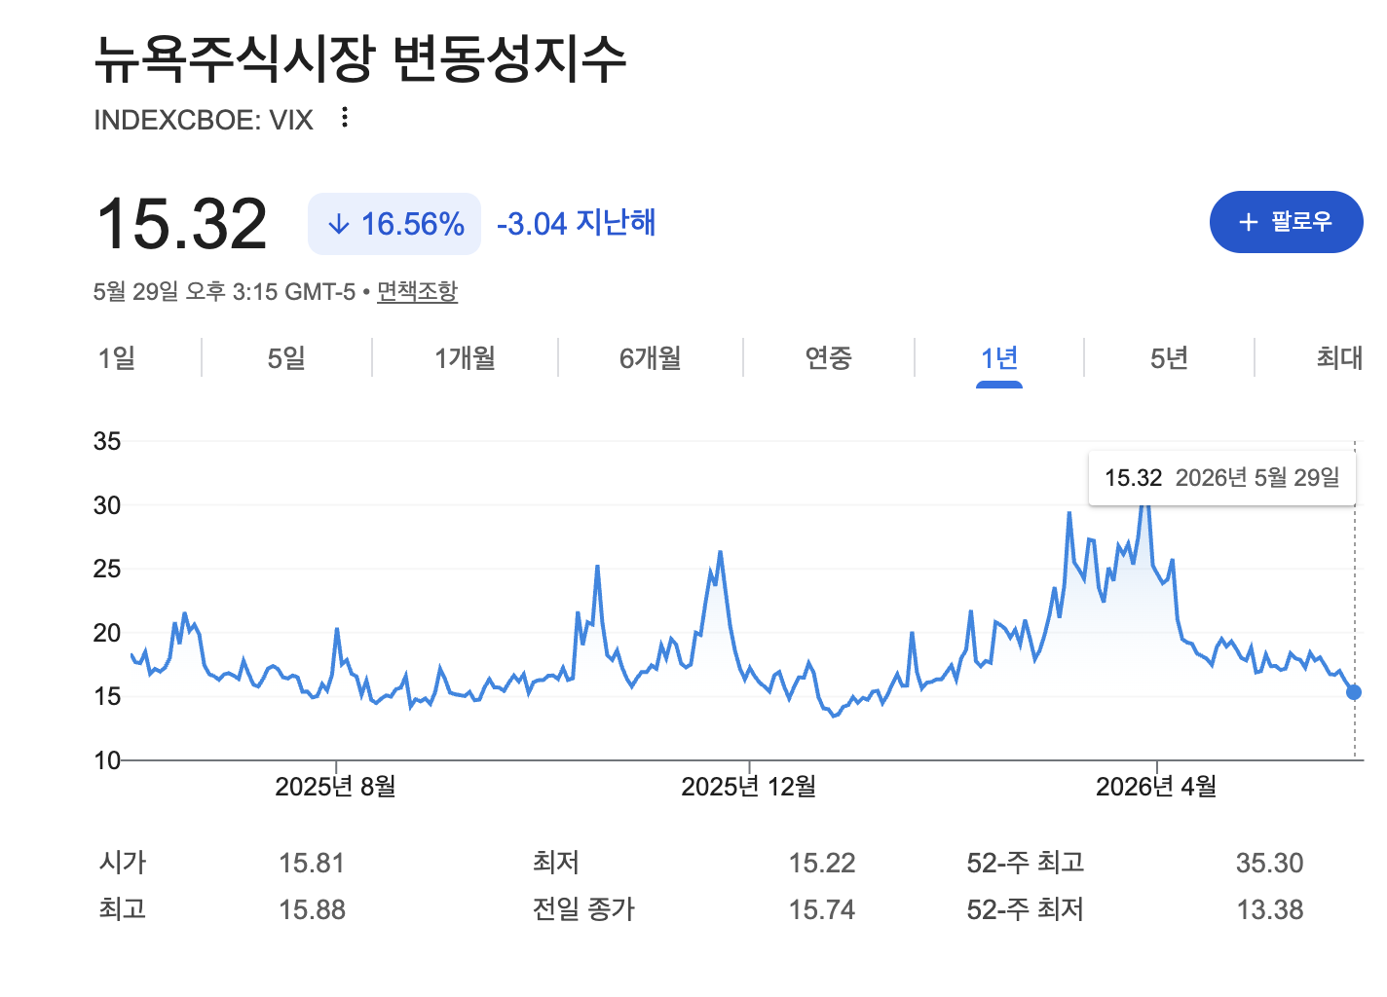Click the plus icon on 팔로우 button
Screen dimensions: 1387x997
(x=1249, y=223)
